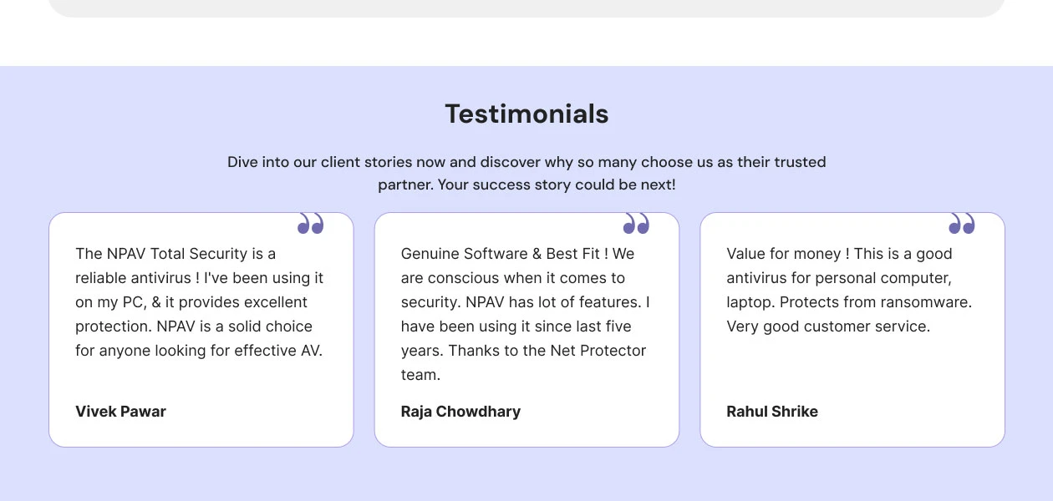Viewport: 1053px width, 501px height.
Task: Click the 'Very good customer service.' sentence
Action: click(828, 326)
